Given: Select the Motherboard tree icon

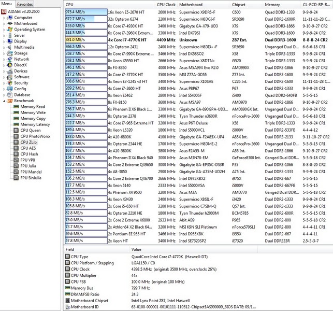Looking at the screenshot, I should 10,24.
